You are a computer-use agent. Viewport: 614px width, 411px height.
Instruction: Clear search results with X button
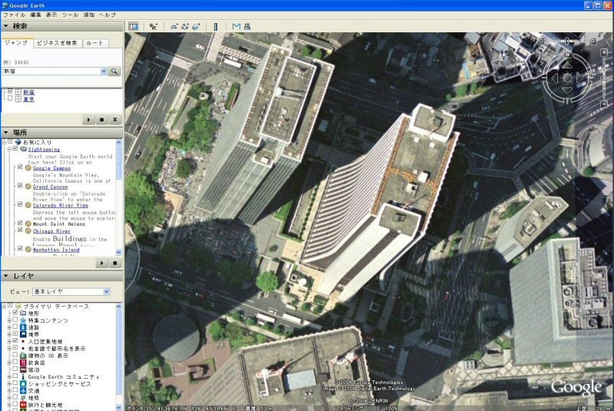[x=114, y=120]
